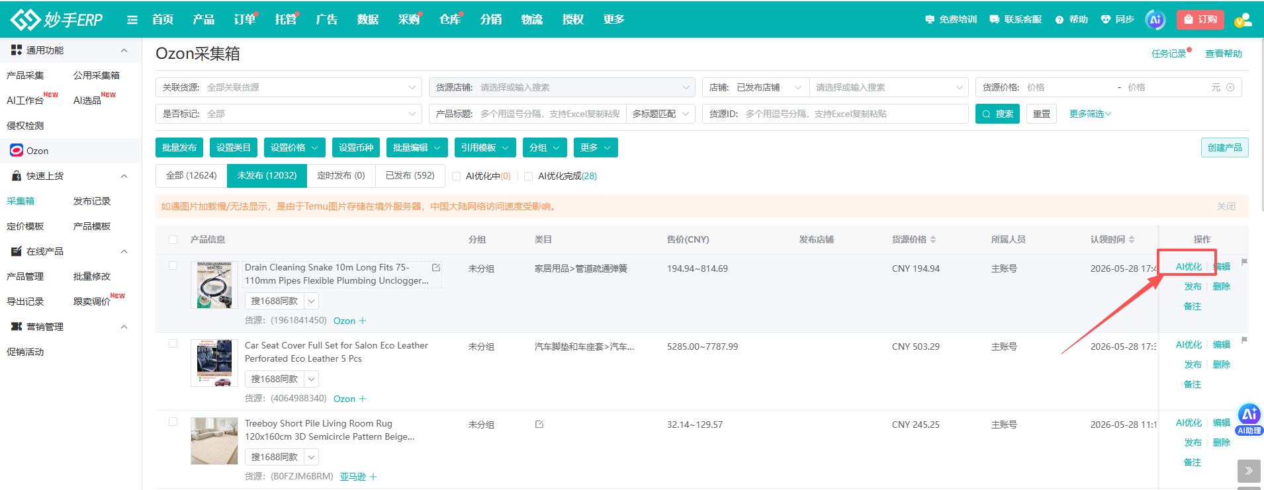Viewport: 1264px width, 490px height.
Task: Open the floating AI助理 assistant icon
Action: pos(1249,419)
